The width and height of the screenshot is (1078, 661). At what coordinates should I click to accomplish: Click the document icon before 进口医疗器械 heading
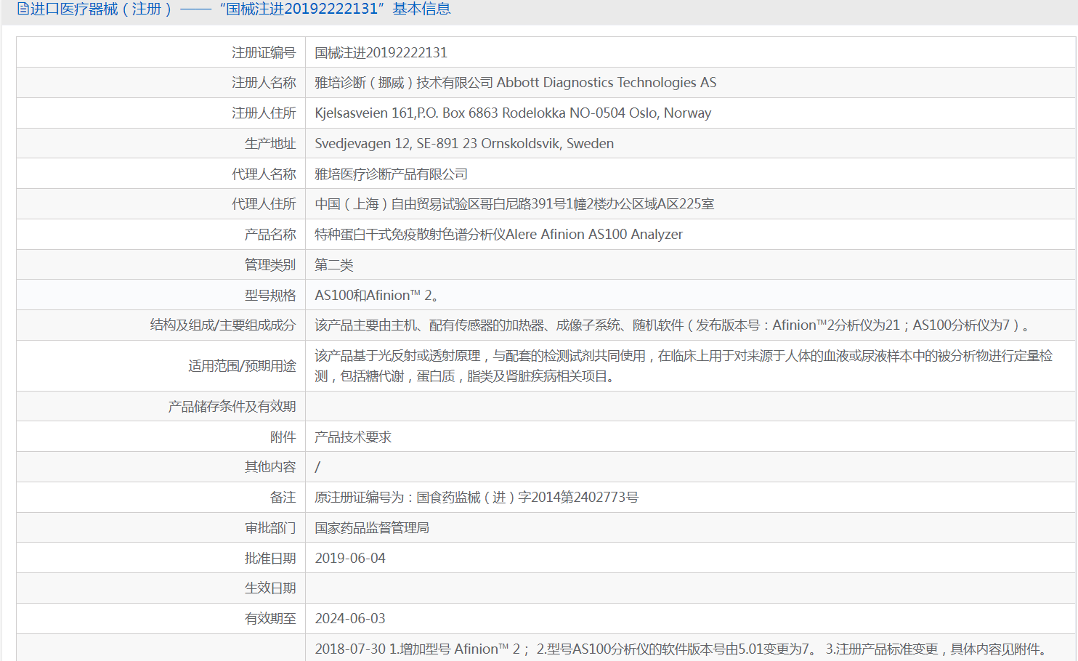(23, 9)
